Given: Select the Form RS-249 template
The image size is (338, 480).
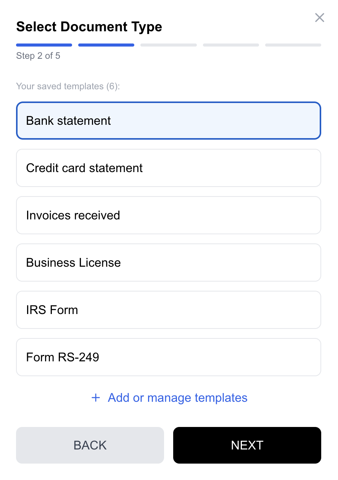Looking at the screenshot, I should [x=168, y=357].
